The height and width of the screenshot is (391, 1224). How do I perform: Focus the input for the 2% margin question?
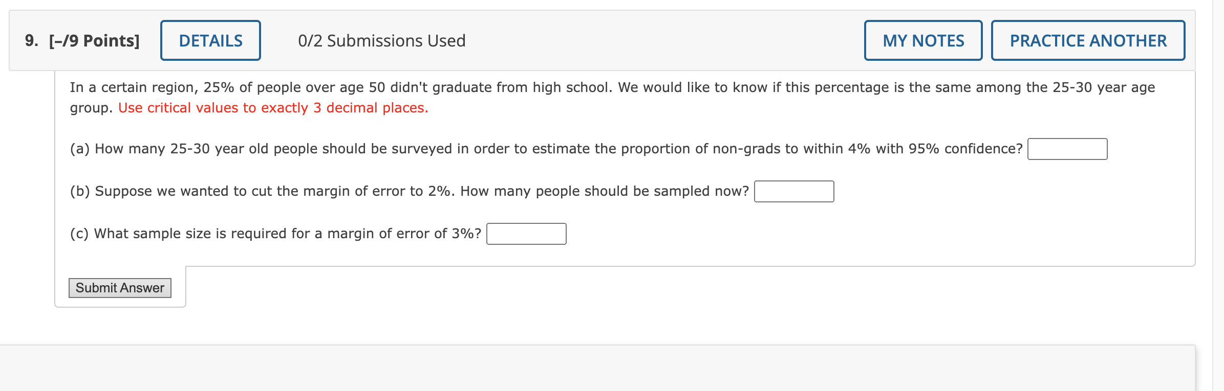(793, 192)
